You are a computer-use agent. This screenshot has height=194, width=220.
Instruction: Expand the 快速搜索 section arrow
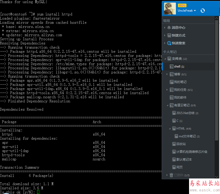coord(165,43)
